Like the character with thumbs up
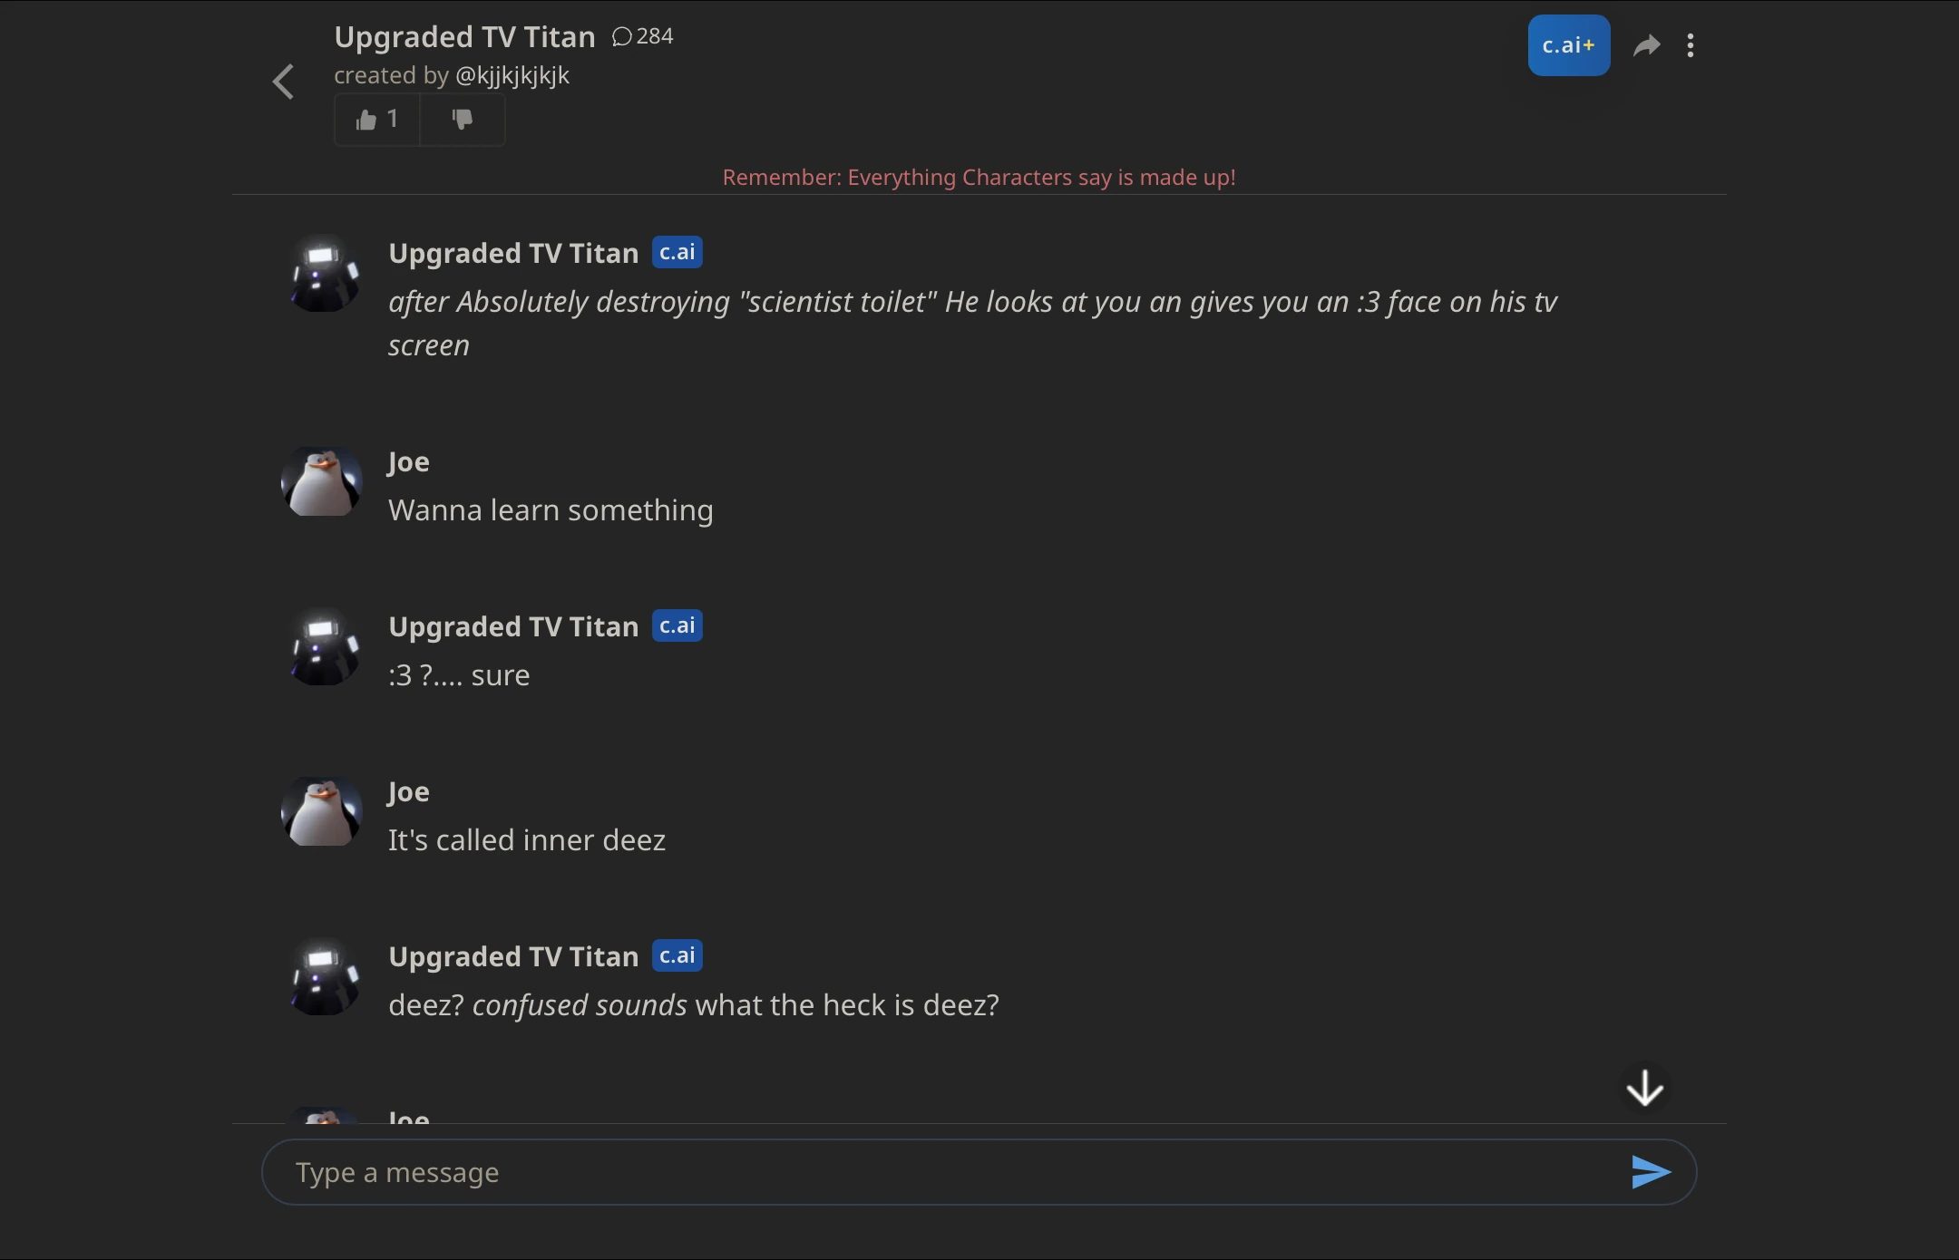 (376, 120)
